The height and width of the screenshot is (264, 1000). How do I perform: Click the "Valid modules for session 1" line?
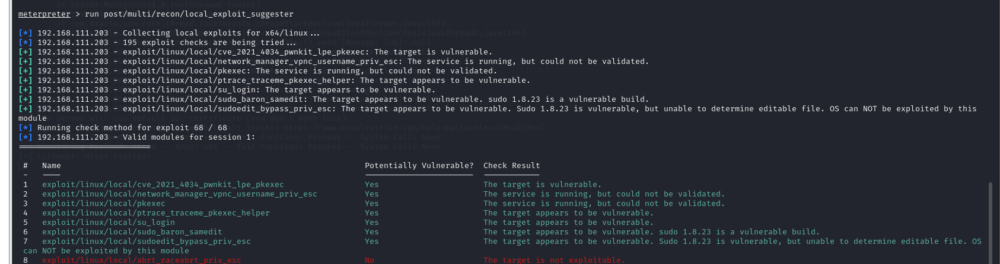(146, 137)
